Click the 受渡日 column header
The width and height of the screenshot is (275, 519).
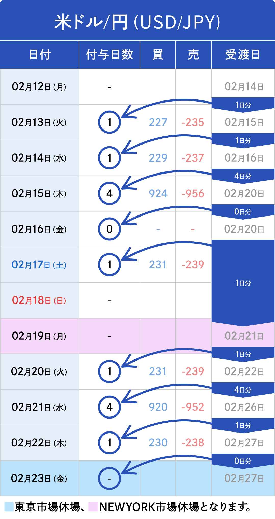point(243,55)
